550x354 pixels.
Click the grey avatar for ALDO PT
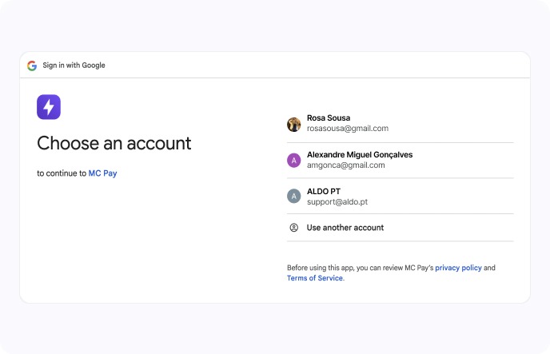(x=293, y=196)
